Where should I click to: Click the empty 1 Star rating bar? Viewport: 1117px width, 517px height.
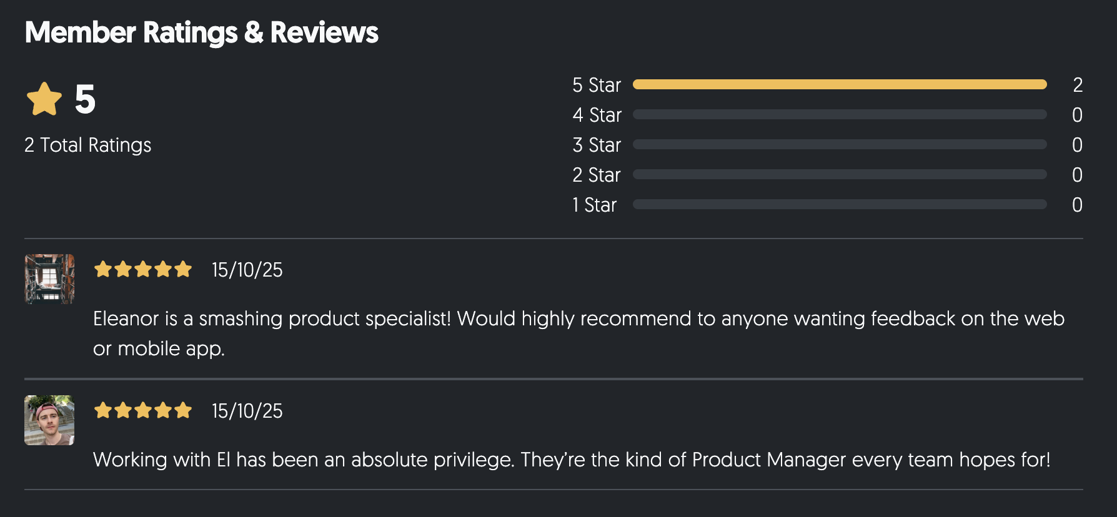[x=839, y=204]
